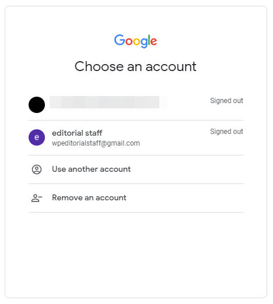Click the lowercase blue g in the Google logo
This screenshot has width=273, height=304.
pyautogui.click(x=144, y=43)
